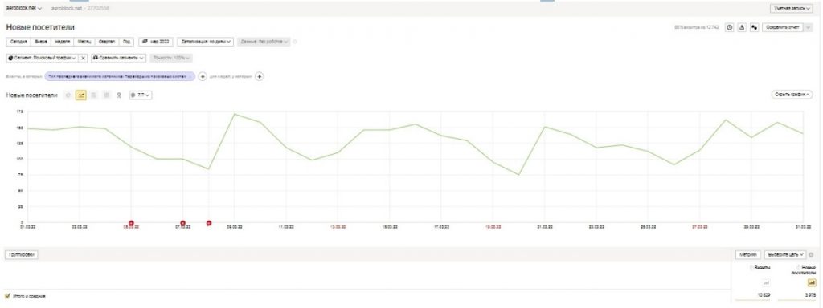Click the 09.03.22 date label on axis
Screen dimensions: 823x308
[x=234, y=227]
